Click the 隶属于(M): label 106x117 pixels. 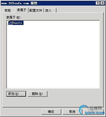pos(14,17)
